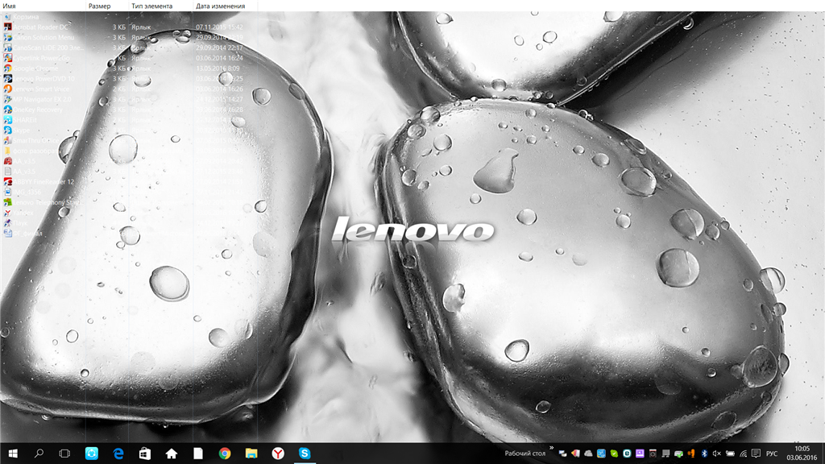Open the Wi-Fi network tray icon
The height and width of the screenshot is (464, 825).
(x=743, y=454)
